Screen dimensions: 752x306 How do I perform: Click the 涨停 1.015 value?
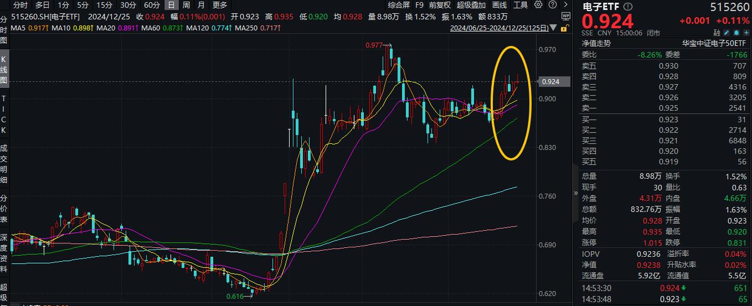(x=653, y=242)
